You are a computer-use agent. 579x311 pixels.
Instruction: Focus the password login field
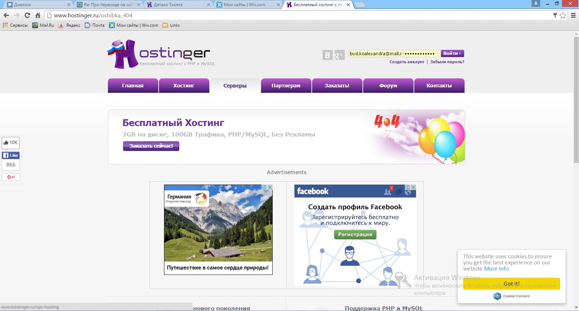(x=422, y=53)
